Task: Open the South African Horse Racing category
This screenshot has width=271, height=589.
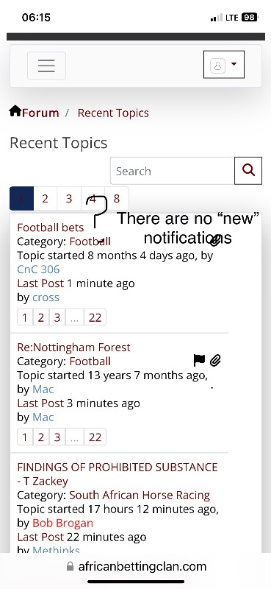Action: (140, 495)
